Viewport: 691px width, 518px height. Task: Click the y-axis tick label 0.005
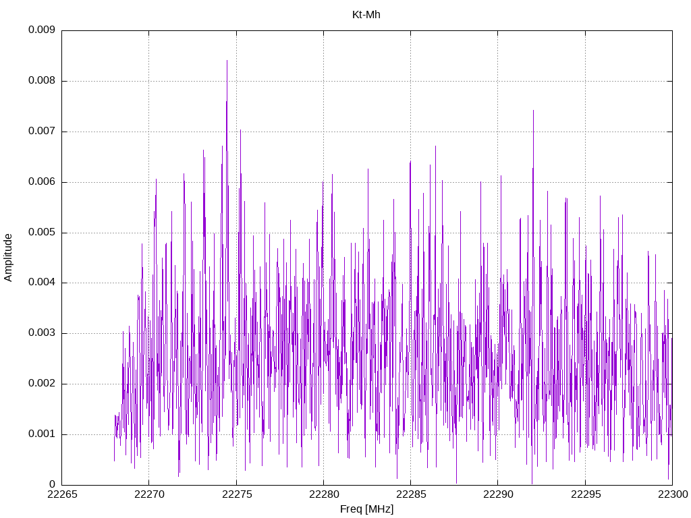tap(42, 232)
